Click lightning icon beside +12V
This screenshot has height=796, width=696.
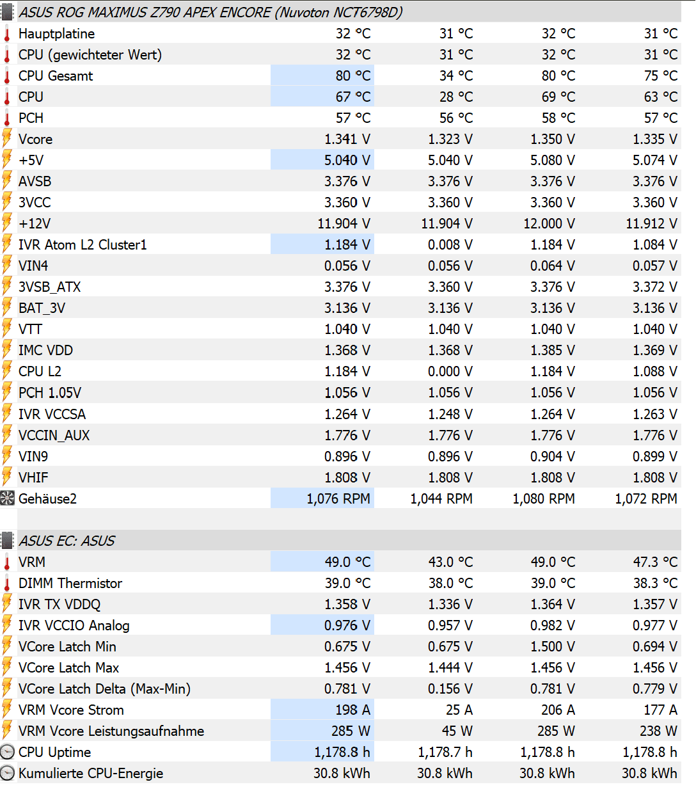tap(7, 223)
